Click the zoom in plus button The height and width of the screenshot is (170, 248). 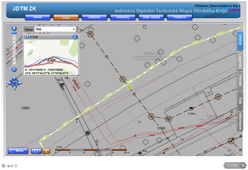[14, 28]
